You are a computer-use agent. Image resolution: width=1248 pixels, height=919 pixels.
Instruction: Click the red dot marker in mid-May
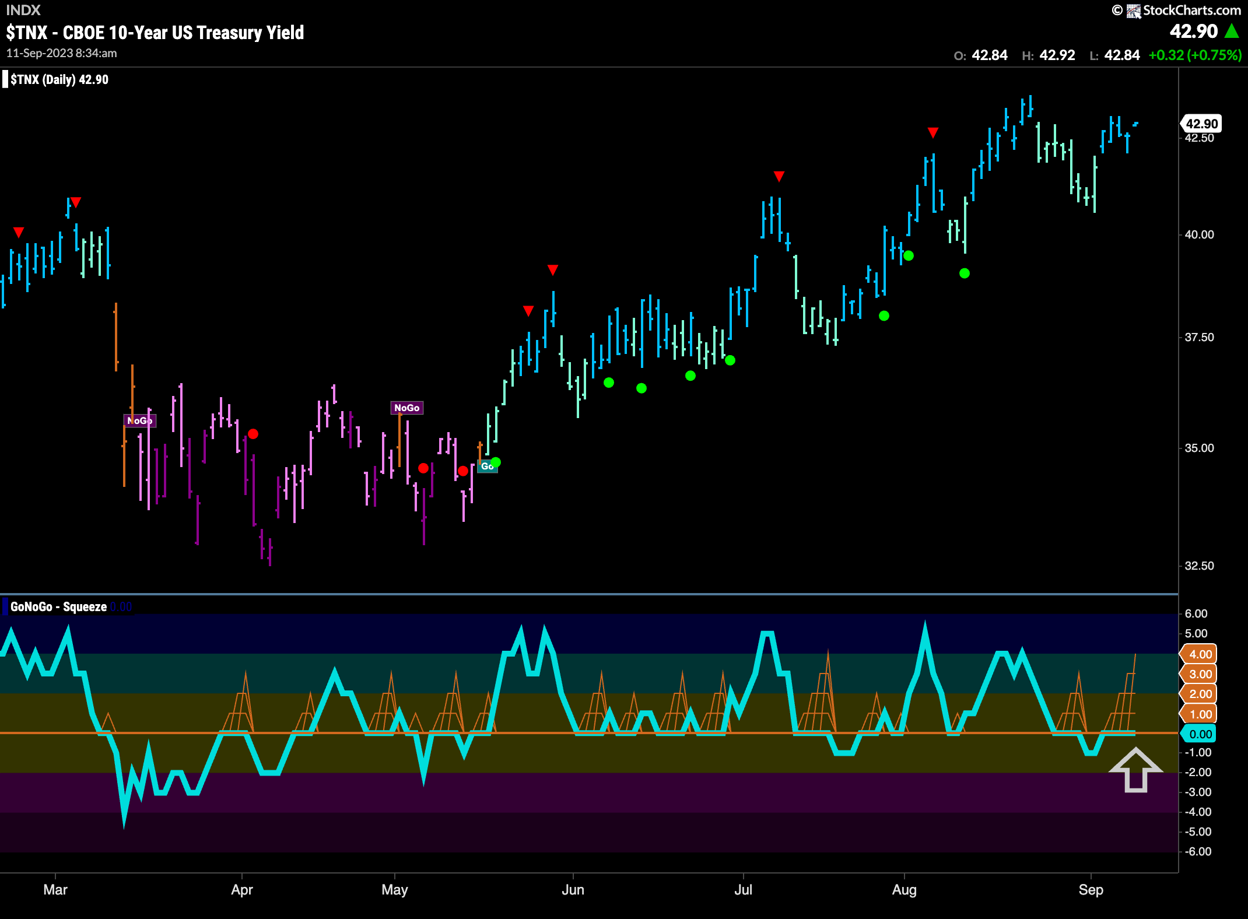(463, 471)
